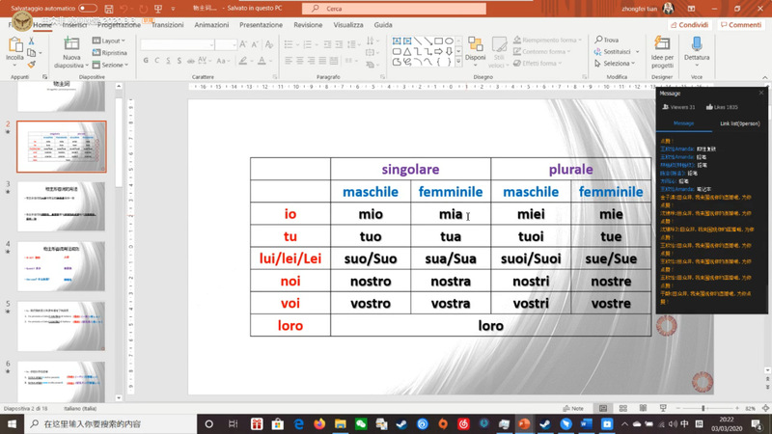Screen dimensions: 772x434
Task: Open Word from the taskbar
Action: [586, 423]
